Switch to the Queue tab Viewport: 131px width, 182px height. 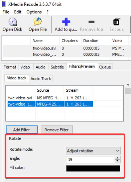pos(105,67)
